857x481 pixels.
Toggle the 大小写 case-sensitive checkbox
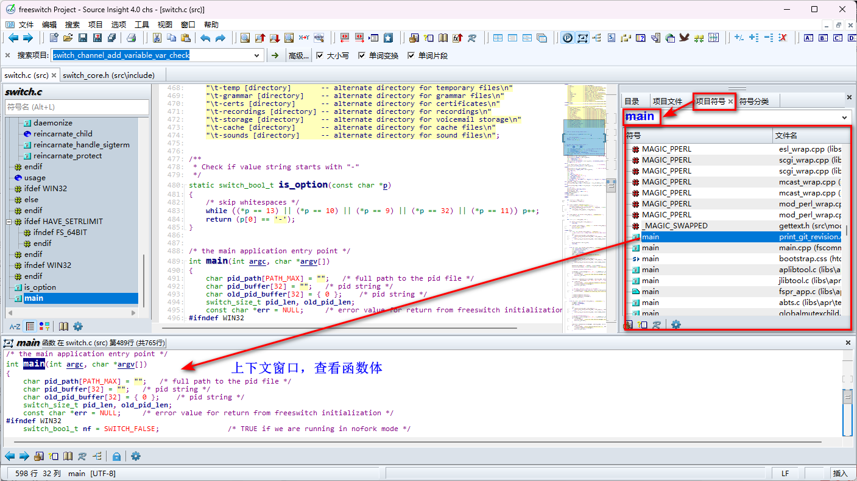click(320, 55)
